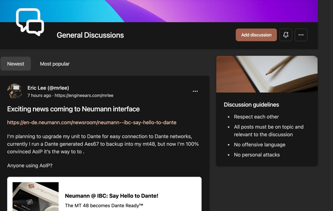
Task: Open Eric Lee (@mrlee) profile name
Action: [x=48, y=88]
